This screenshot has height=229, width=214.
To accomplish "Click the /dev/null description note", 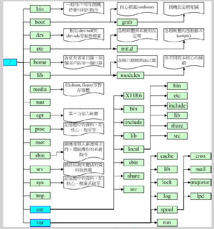I will (84, 35).
